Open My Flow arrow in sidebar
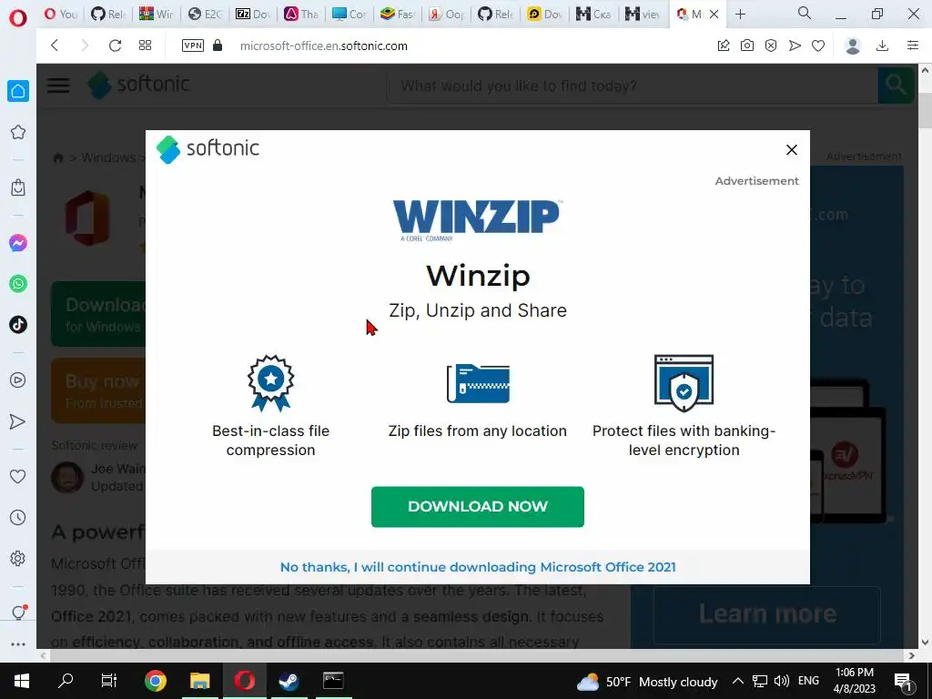 pyautogui.click(x=18, y=421)
